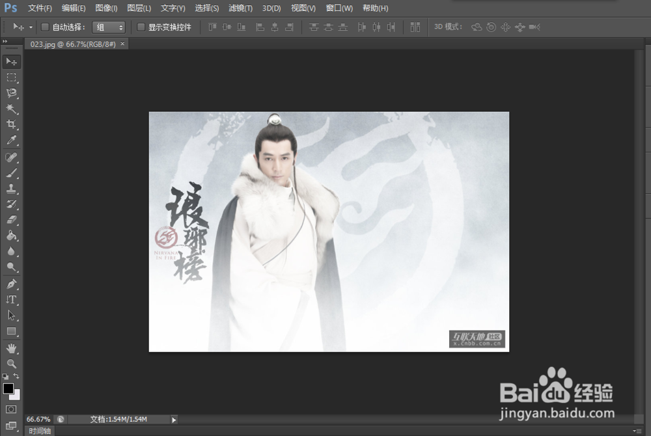
Task: Align top edges icon
Action: (213, 27)
